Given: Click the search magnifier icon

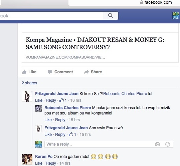Looking at the screenshot, I should coord(111,15).
